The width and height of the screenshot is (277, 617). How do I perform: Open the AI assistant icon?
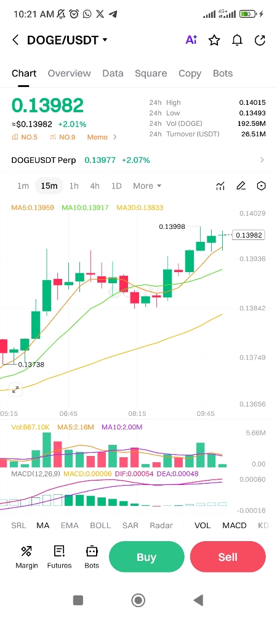(191, 39)
